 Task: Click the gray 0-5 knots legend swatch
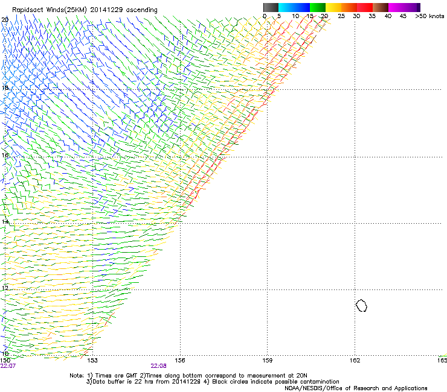pos(271,7)
